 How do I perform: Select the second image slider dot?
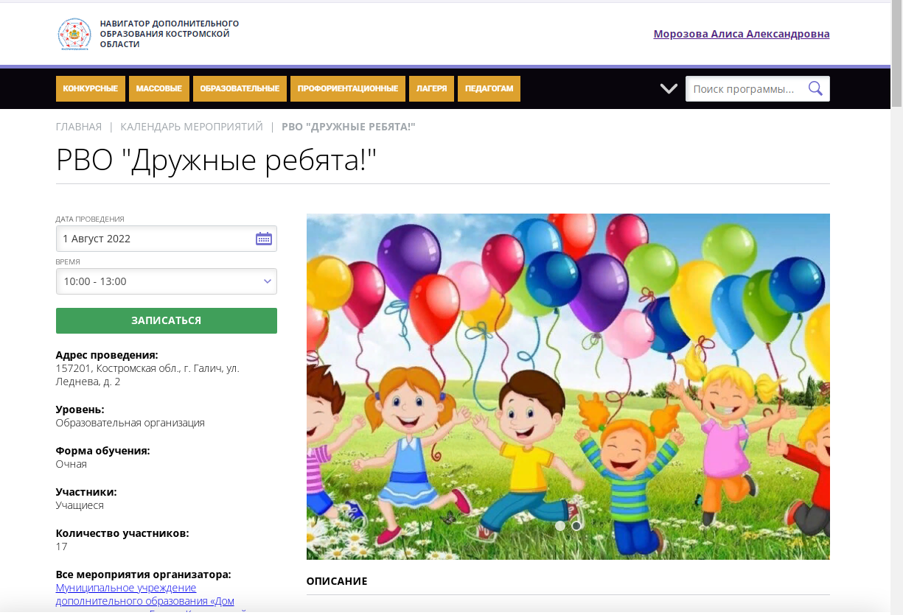click(576, 526)
